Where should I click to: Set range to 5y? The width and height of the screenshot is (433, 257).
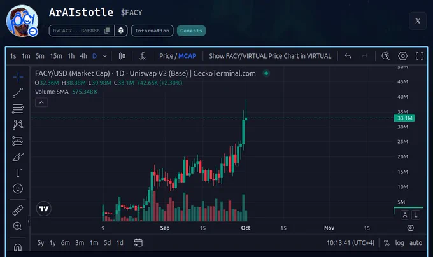(41, 242)
